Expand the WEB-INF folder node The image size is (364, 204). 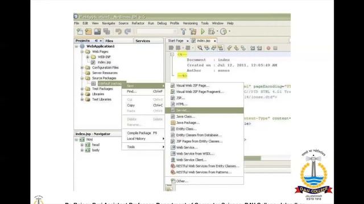[88, 57]
